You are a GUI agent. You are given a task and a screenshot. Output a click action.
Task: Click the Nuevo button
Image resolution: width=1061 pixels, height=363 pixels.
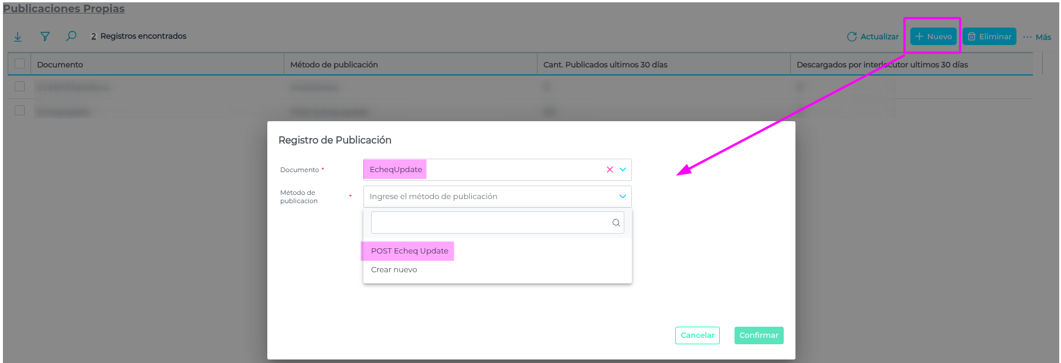933,36
